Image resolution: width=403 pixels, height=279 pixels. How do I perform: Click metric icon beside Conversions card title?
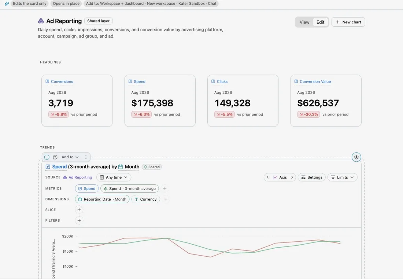click(x=47, y=81)
